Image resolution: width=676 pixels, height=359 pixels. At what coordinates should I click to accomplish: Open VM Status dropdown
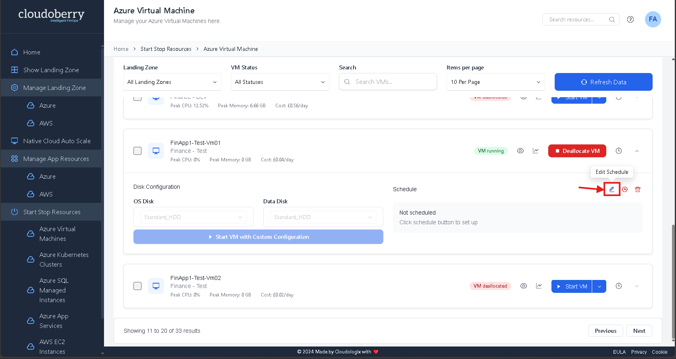(280, 82)
